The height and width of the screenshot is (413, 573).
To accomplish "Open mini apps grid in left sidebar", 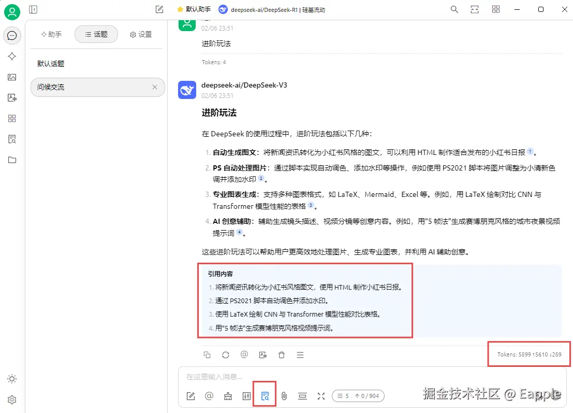I will click(12, 119).
